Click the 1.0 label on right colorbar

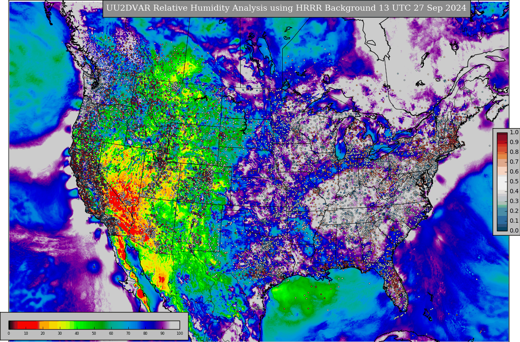514,133
